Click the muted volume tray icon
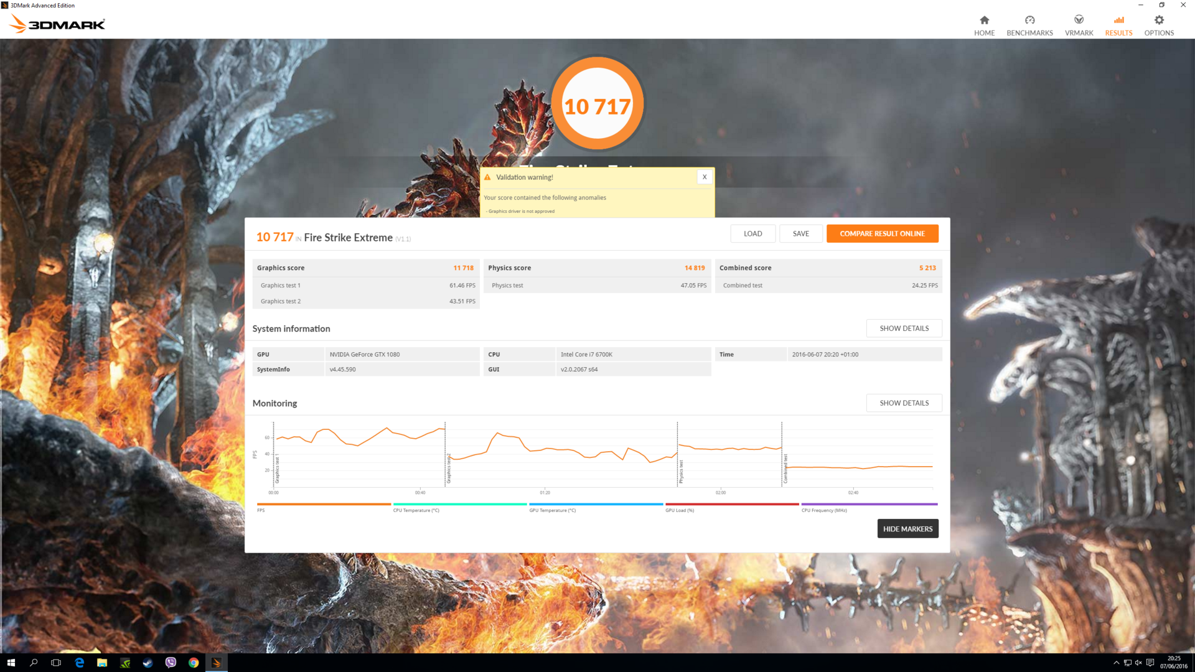 pyautogui.click(x=1138, y=663)
